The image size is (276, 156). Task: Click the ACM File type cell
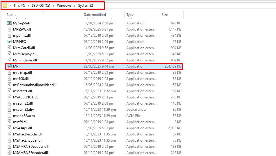tap(133, 116)
